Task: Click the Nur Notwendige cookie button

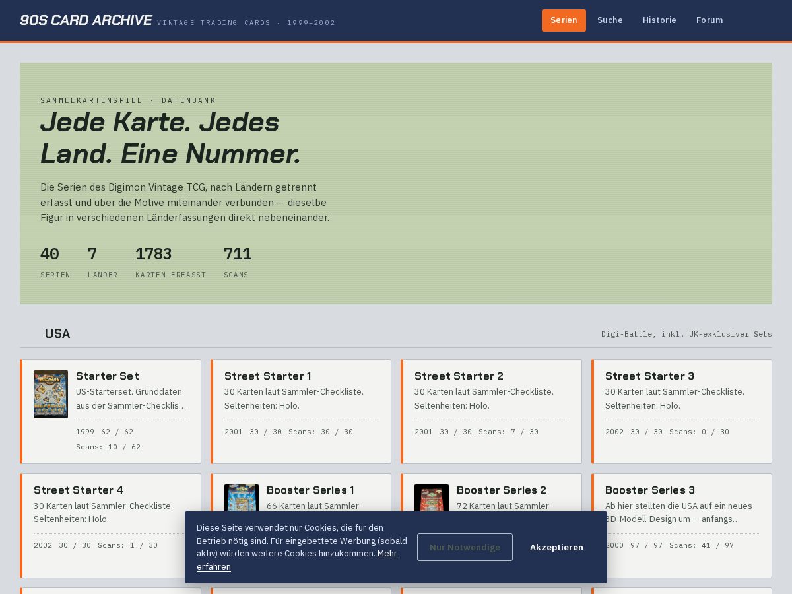Action: pos(465,547)
